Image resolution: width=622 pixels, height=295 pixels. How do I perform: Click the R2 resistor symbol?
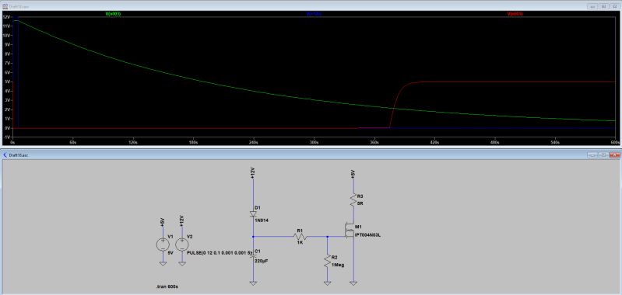coord(327,260)
